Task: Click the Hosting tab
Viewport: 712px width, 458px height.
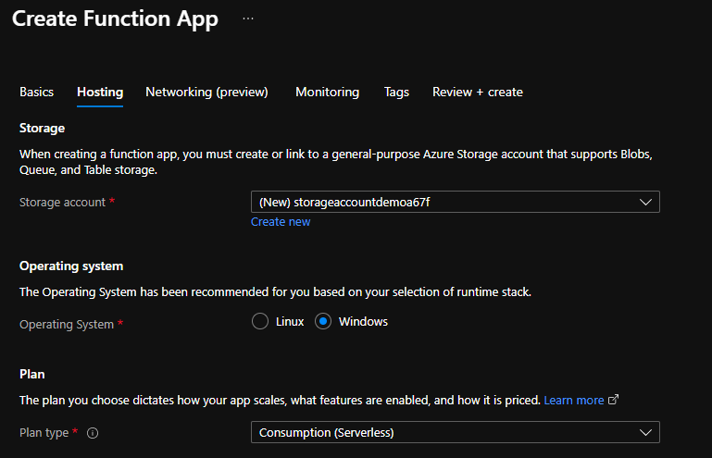Action: pos(100,92)
